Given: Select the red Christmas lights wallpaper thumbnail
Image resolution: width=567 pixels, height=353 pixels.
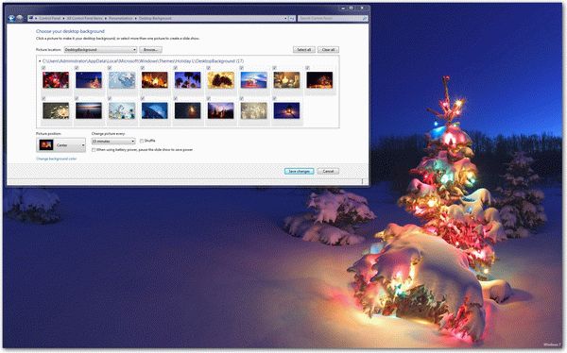Looking at the screenshot, I should click(x=56, y=80).
